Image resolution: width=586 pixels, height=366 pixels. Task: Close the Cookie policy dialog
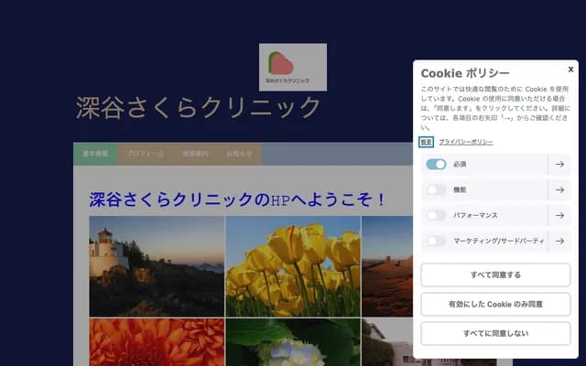pyautogui.click(x=570, y=70)
